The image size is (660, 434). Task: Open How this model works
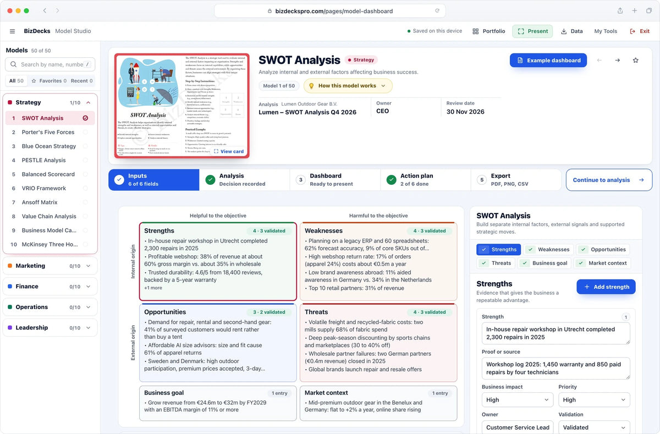click(348, 86)
